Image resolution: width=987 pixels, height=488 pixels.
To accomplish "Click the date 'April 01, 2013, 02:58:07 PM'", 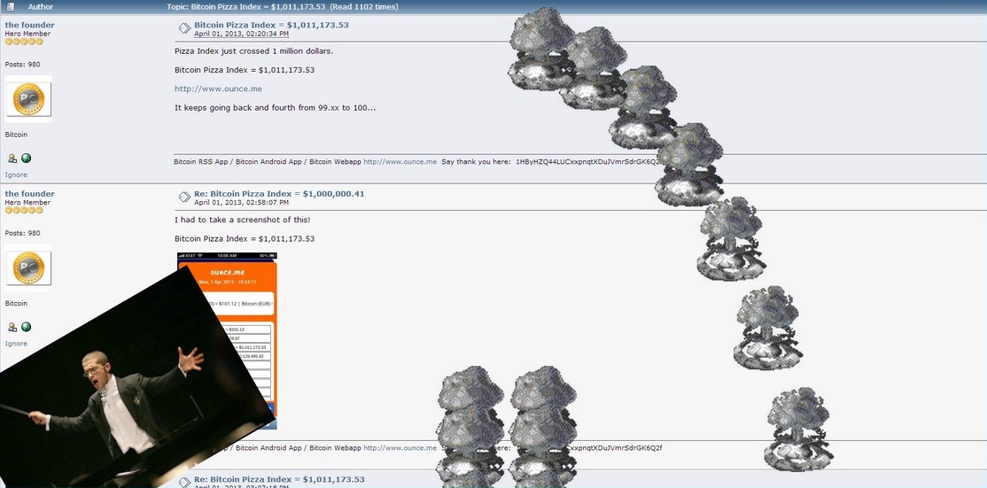I will [241, 203].
